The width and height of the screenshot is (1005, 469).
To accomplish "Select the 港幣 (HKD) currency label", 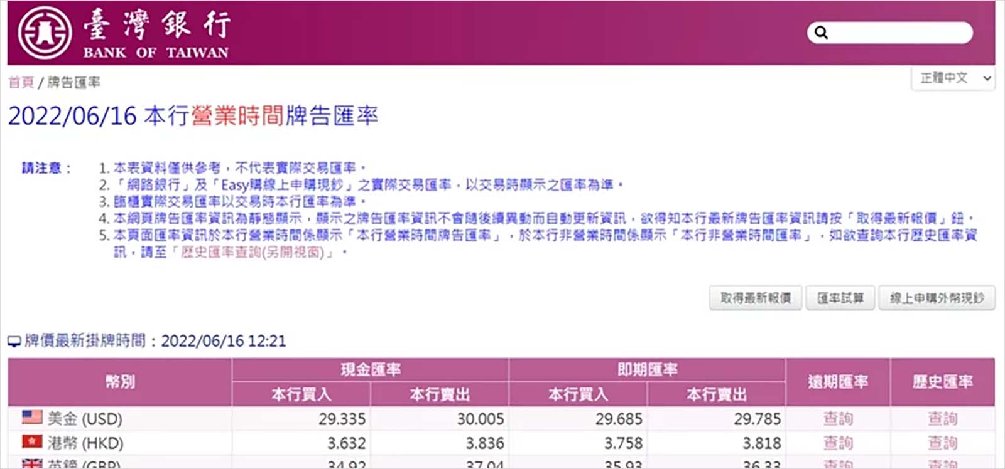I will (x=85, y=443).
